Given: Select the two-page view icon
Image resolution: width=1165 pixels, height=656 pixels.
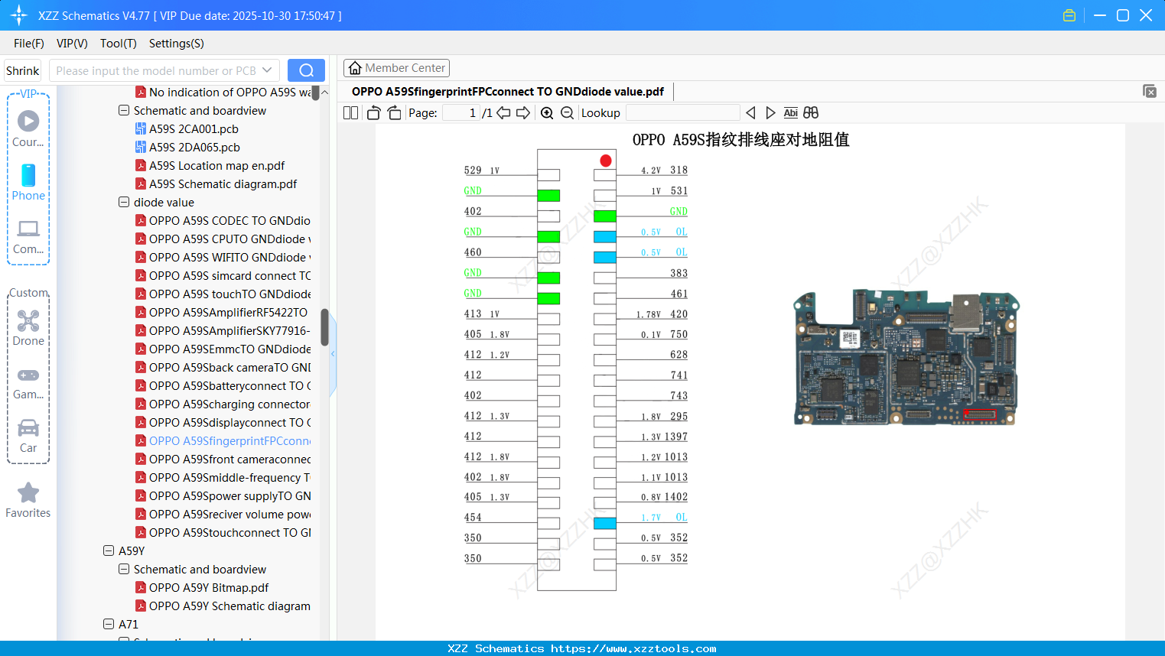Looking at the screenshot, I should (350, 112).
